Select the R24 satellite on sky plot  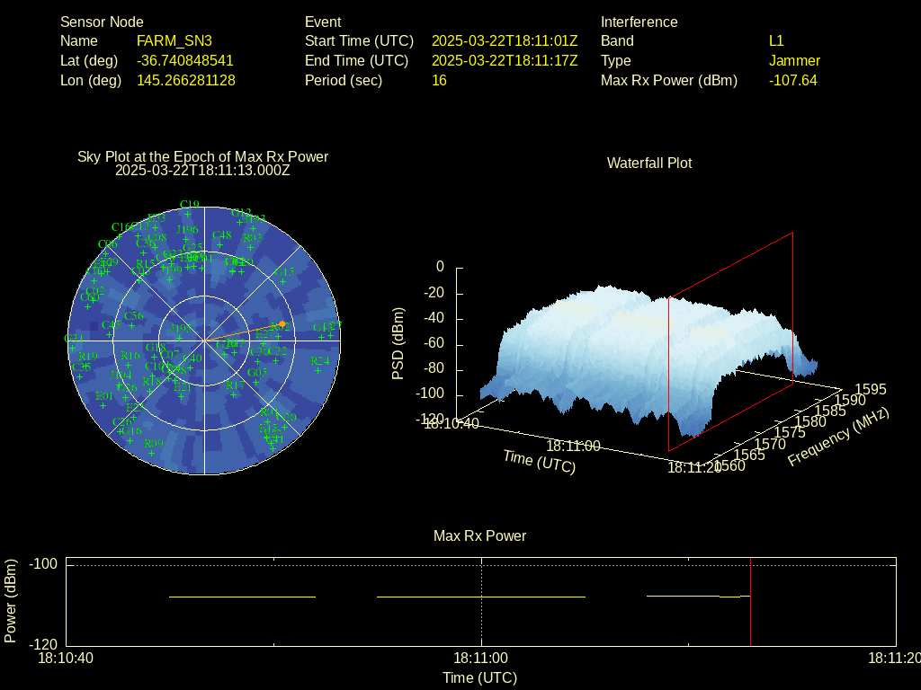[x=318, y=369]
